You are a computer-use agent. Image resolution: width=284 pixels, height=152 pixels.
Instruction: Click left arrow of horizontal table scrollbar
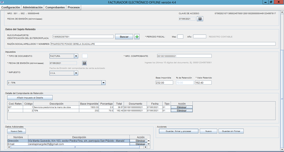9,147
